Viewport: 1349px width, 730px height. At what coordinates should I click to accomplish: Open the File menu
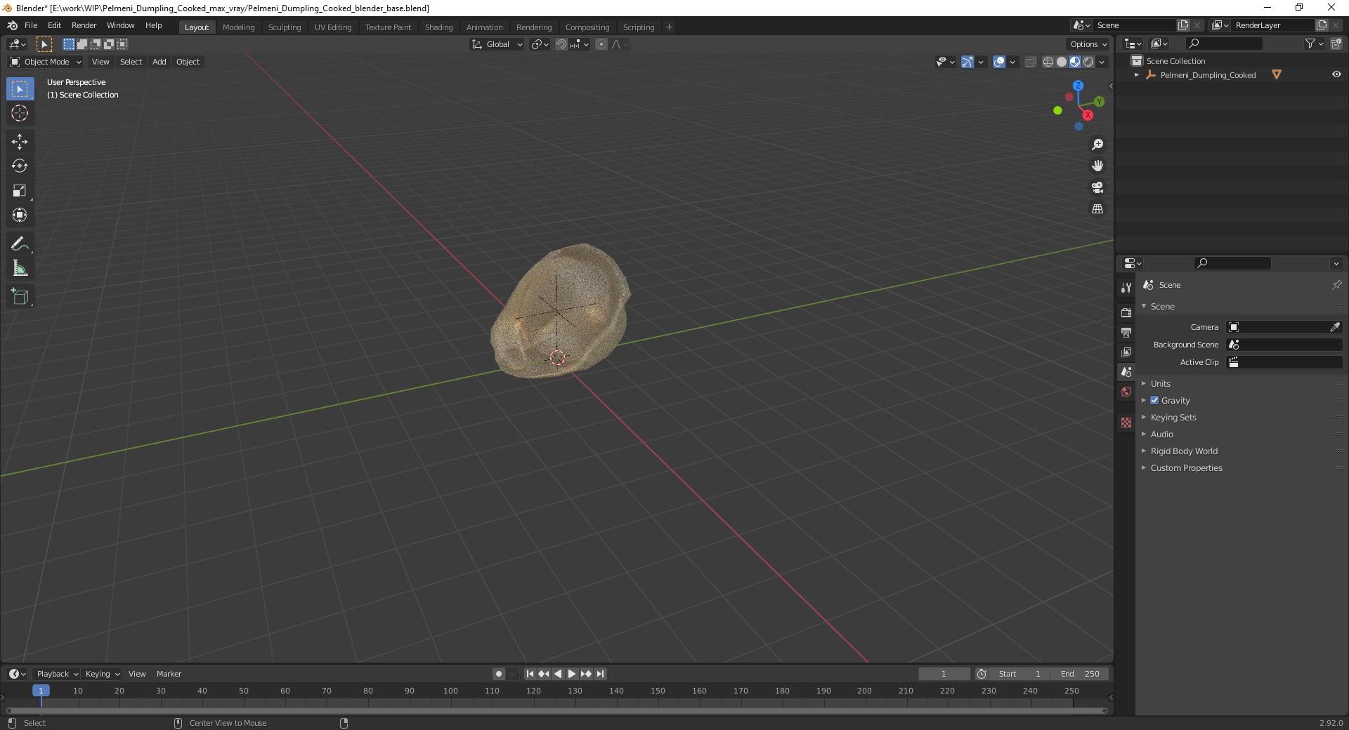tap(31, 25)
